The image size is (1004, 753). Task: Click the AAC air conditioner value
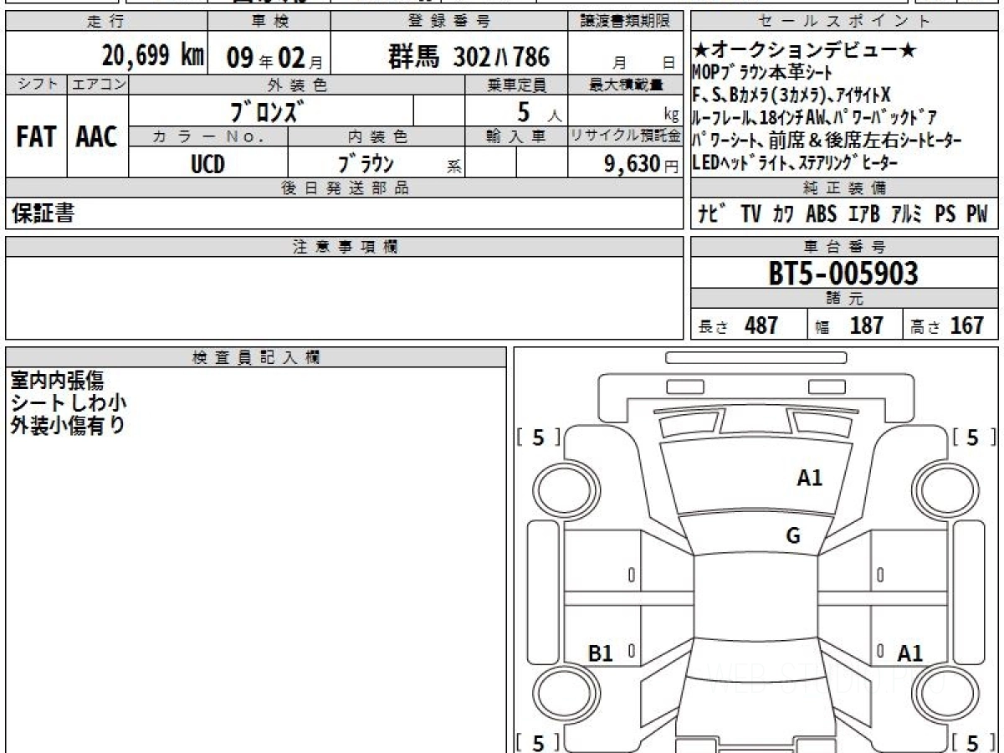97,137
